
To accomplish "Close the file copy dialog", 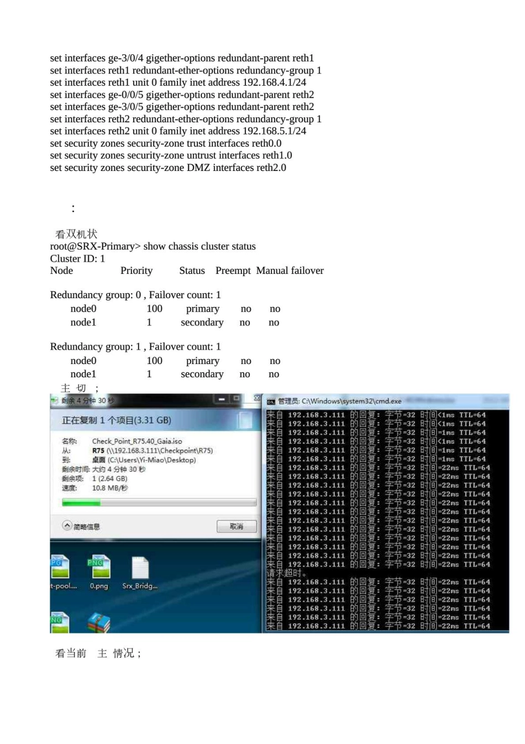I will tap(256, 398).
